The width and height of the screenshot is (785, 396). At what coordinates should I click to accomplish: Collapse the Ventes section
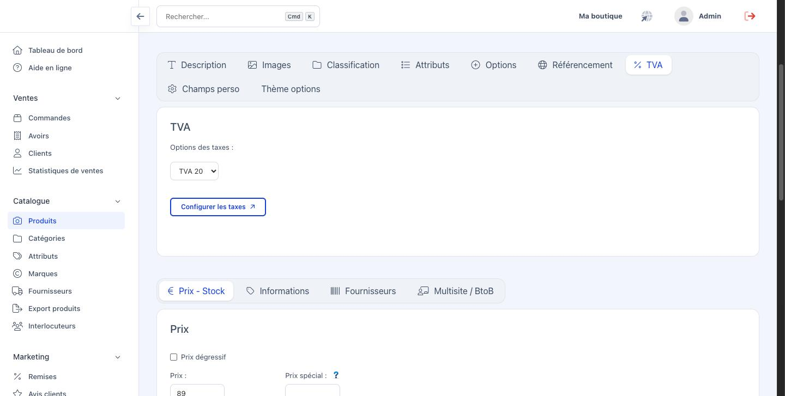click(x=118, y=98)
